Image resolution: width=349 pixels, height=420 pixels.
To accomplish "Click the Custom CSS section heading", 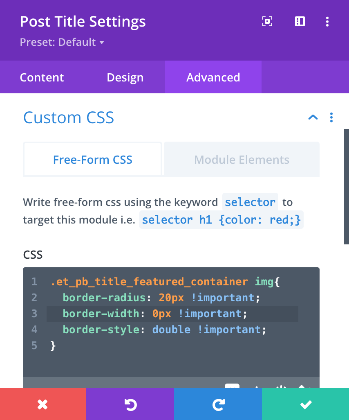I will (69, 117).
